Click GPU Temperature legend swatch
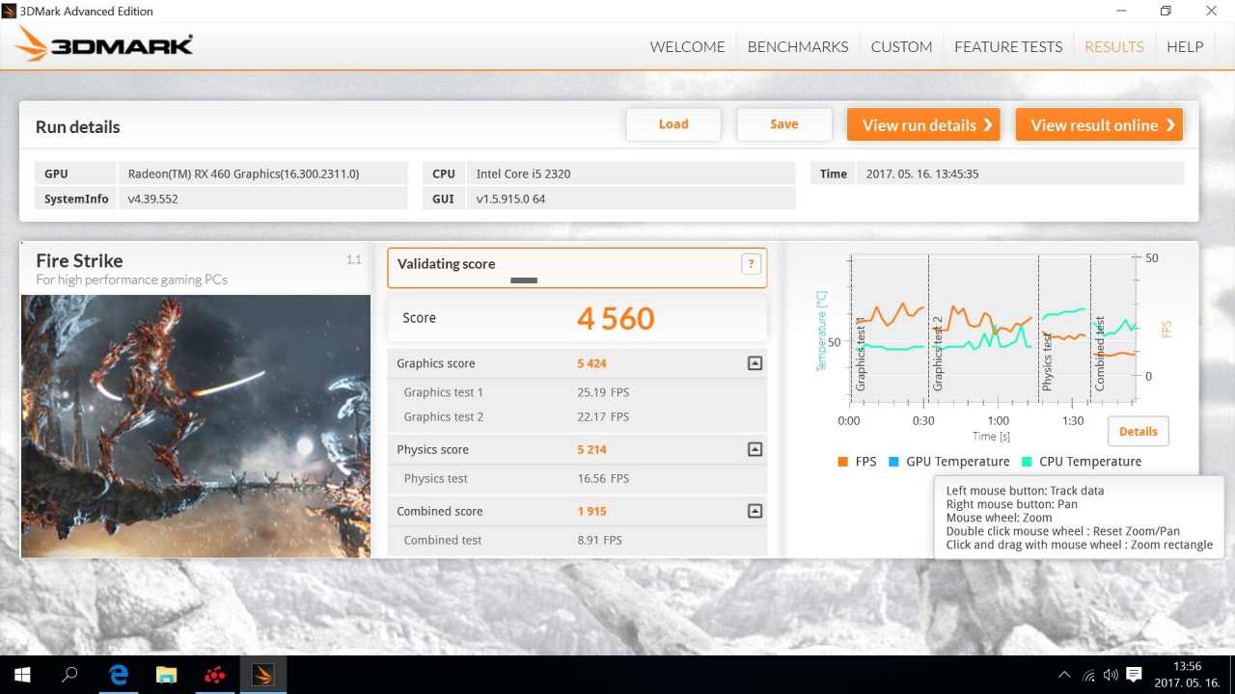1235x694 pixels. (x=893, y=462)
